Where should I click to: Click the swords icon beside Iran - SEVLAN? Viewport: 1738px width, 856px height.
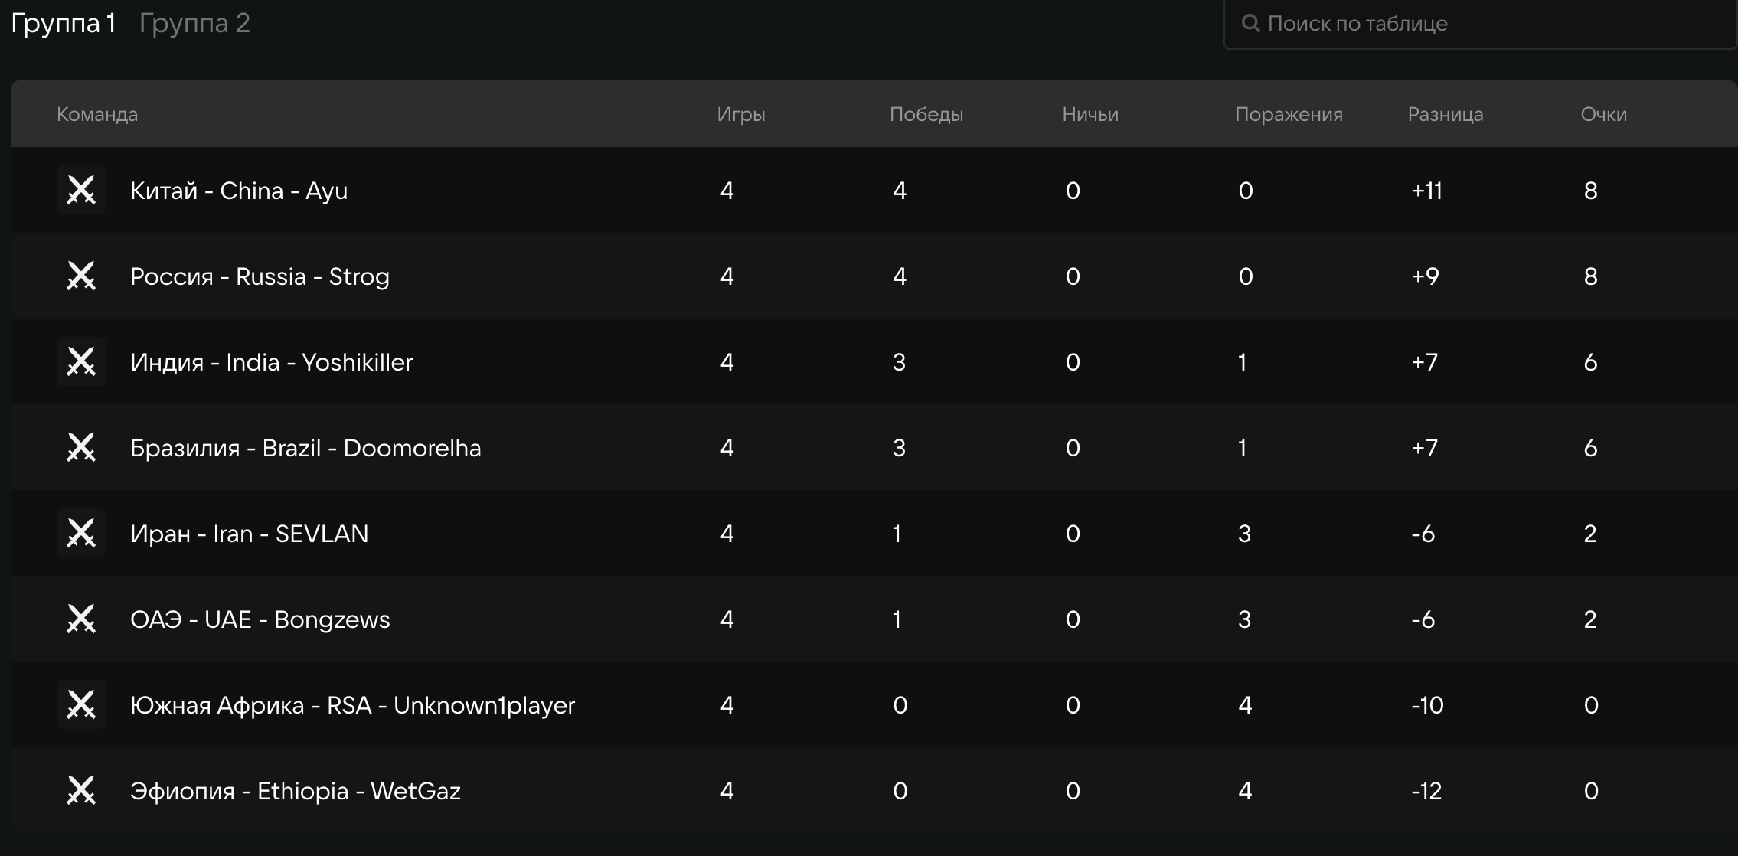point(81,533)
